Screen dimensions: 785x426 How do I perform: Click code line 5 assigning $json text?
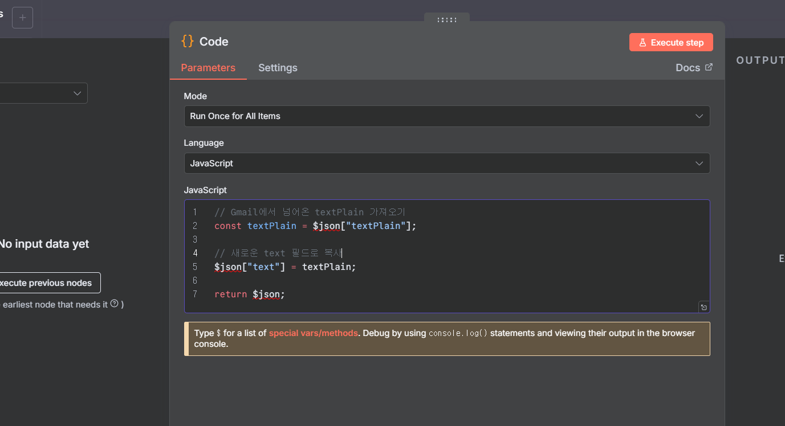[x=285, y=267]
